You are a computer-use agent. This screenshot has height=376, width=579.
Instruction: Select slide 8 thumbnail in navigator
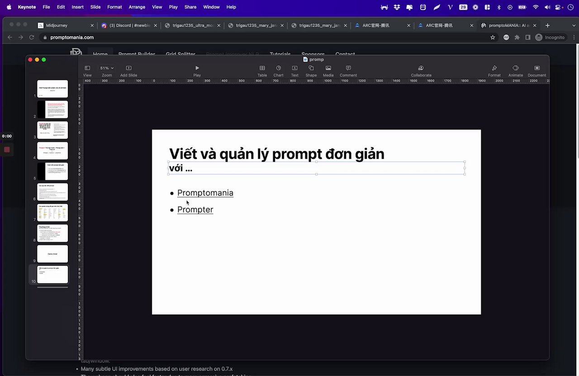click(52, 233)
